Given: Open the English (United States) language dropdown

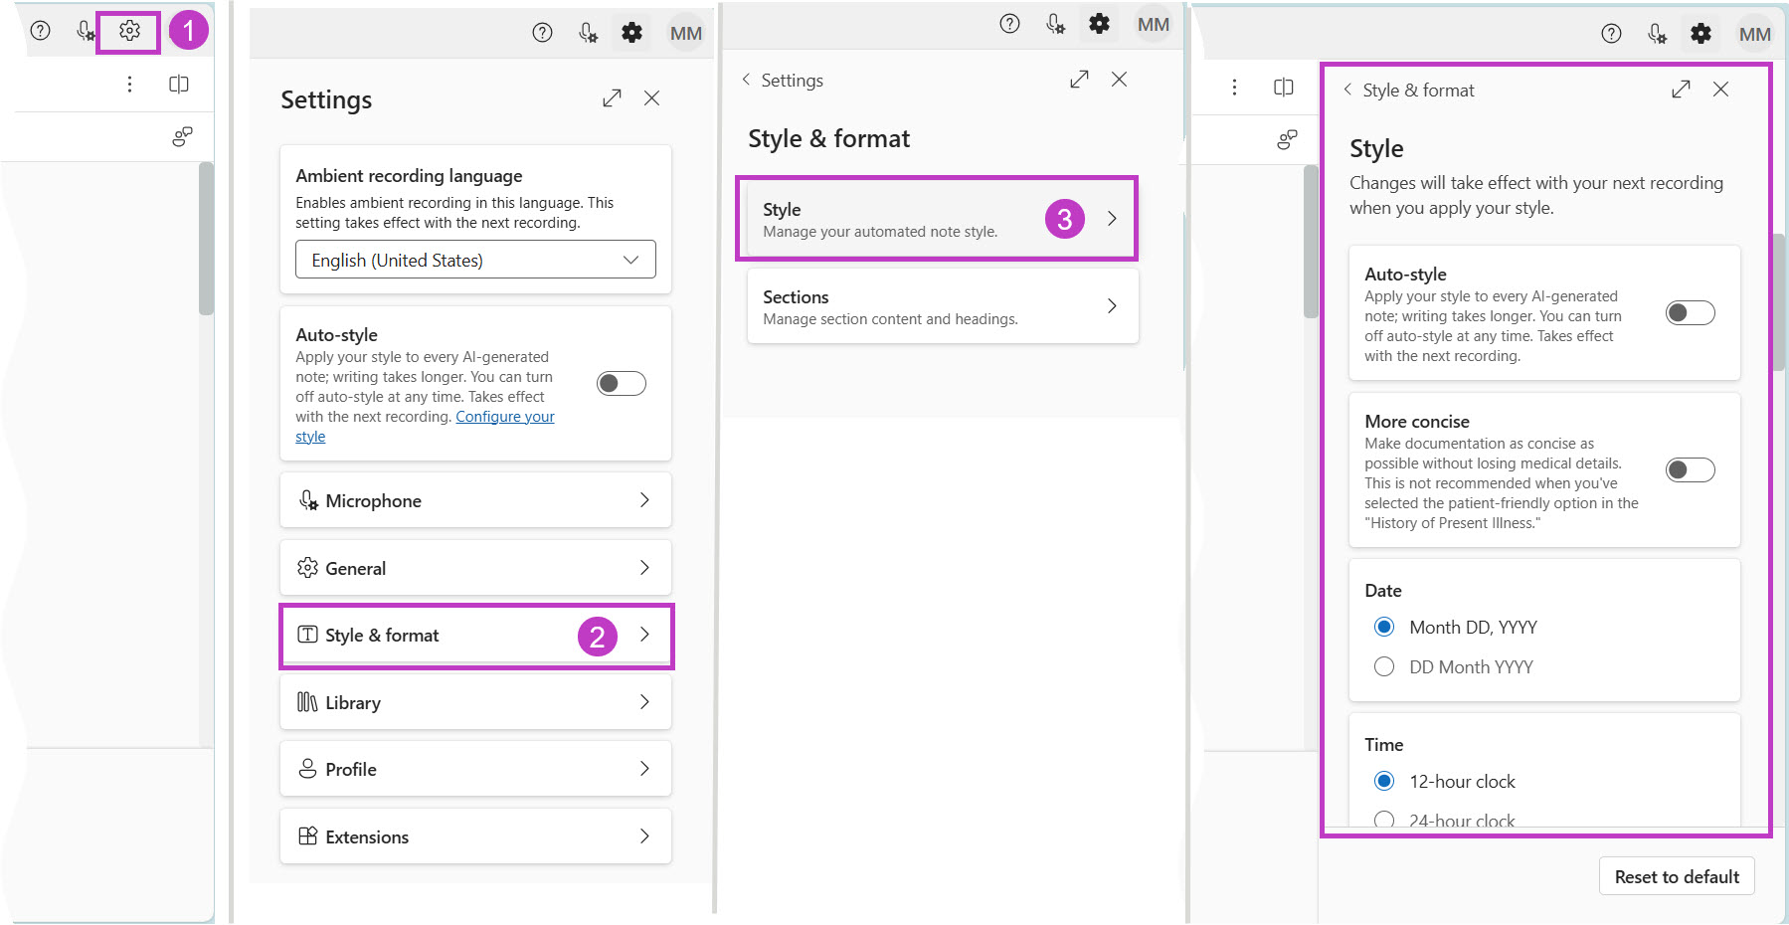Looking at the screenshot, I should coord(475,260).
